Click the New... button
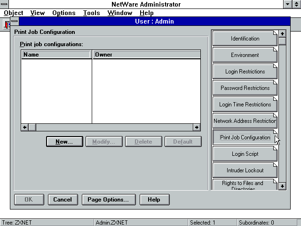The height and width of the screenshot is (226, 301). tap(64, 142)
